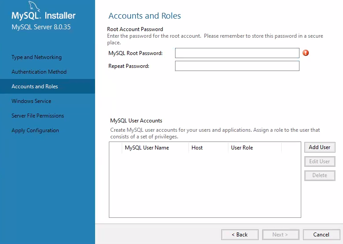Click the Add User button

(319, 147)
